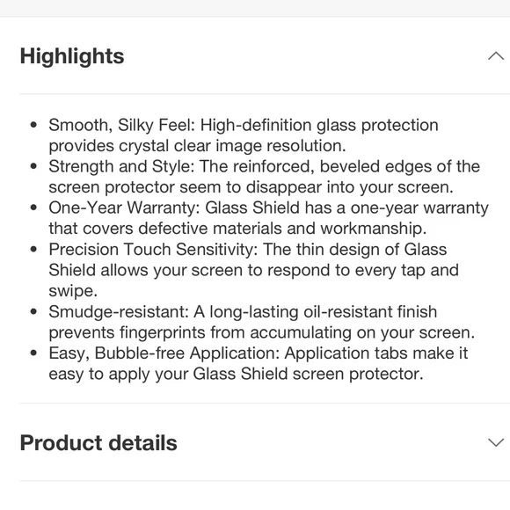Viewport: 510px width, 510px height.
Task: Click the bullet dot before Smudge-resistant
Action: click(x=33, y=311)
